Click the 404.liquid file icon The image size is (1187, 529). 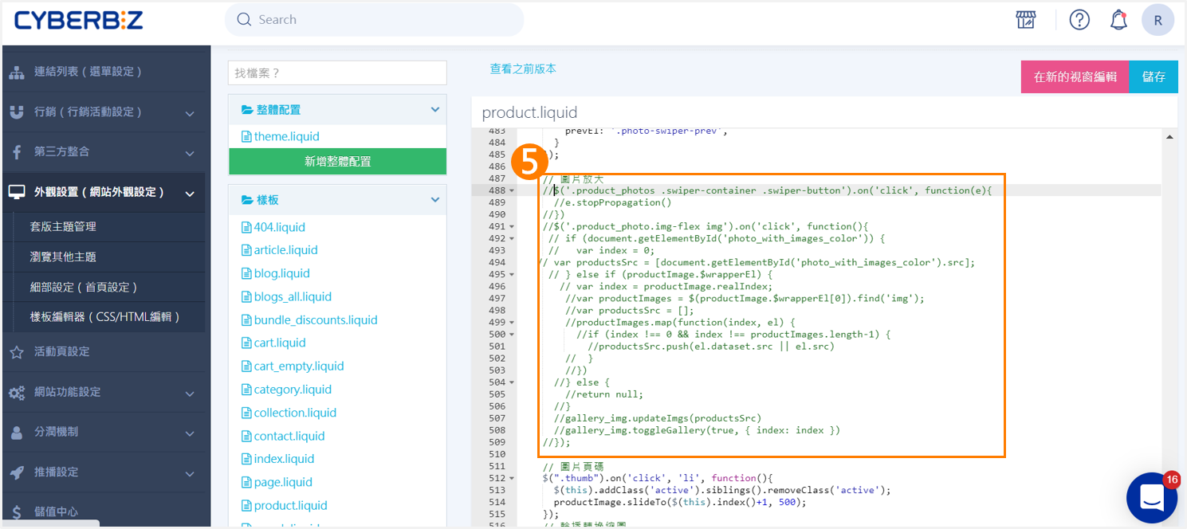coord(246,227)
